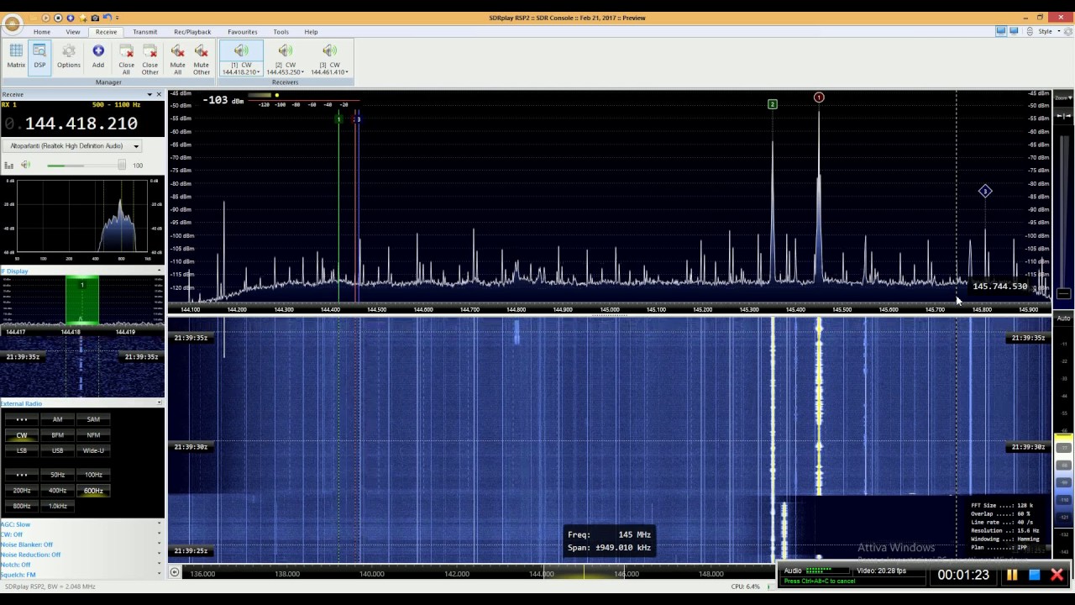
Task: Set filter bandwidth to 200Hz
Action: coord(22,491)
